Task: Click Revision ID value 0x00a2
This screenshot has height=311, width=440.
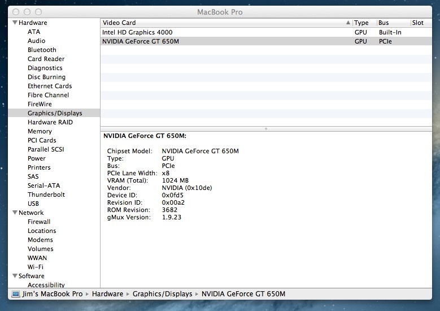Action: (173, 202)
